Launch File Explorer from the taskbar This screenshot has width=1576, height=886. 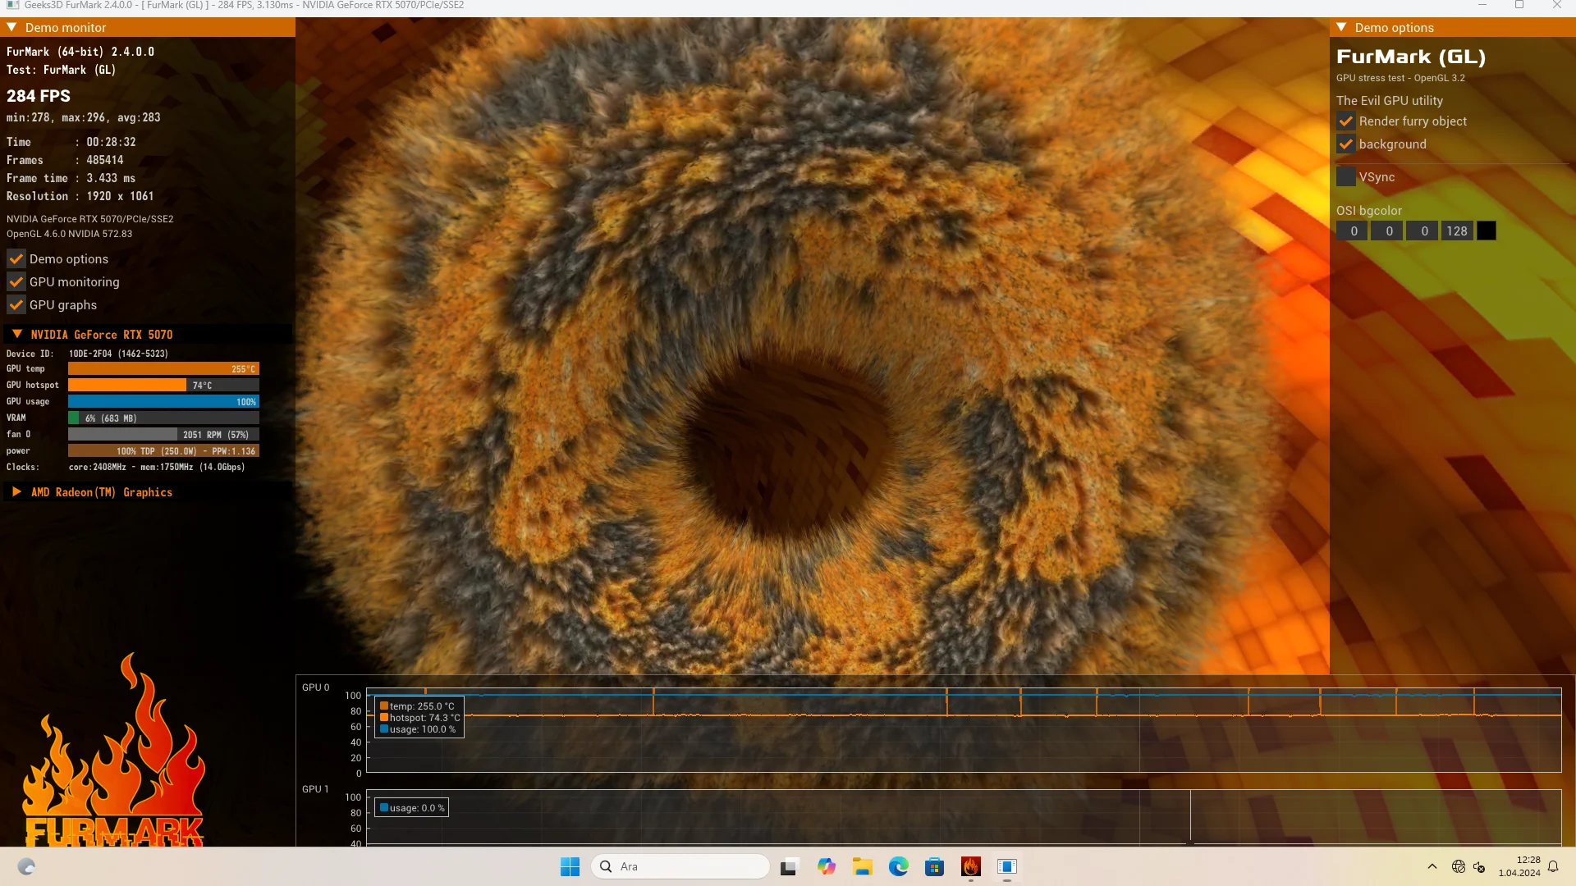coord(862,866)
